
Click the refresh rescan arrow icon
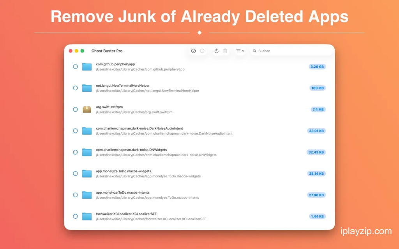(216, 51)
